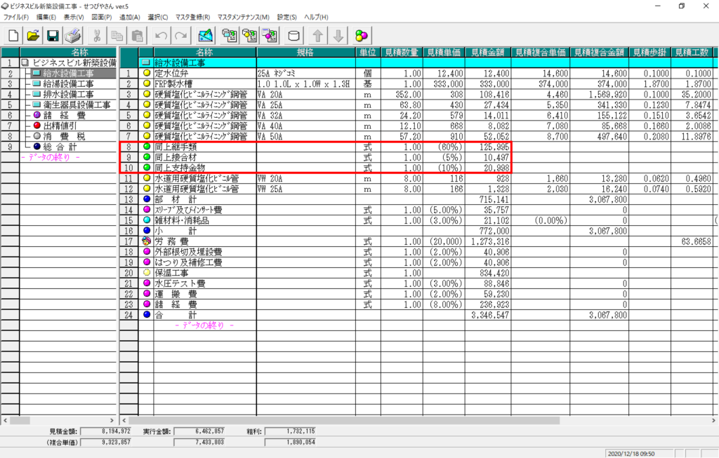Click the 見積歩掛 column header

click(x=649, y=52)
